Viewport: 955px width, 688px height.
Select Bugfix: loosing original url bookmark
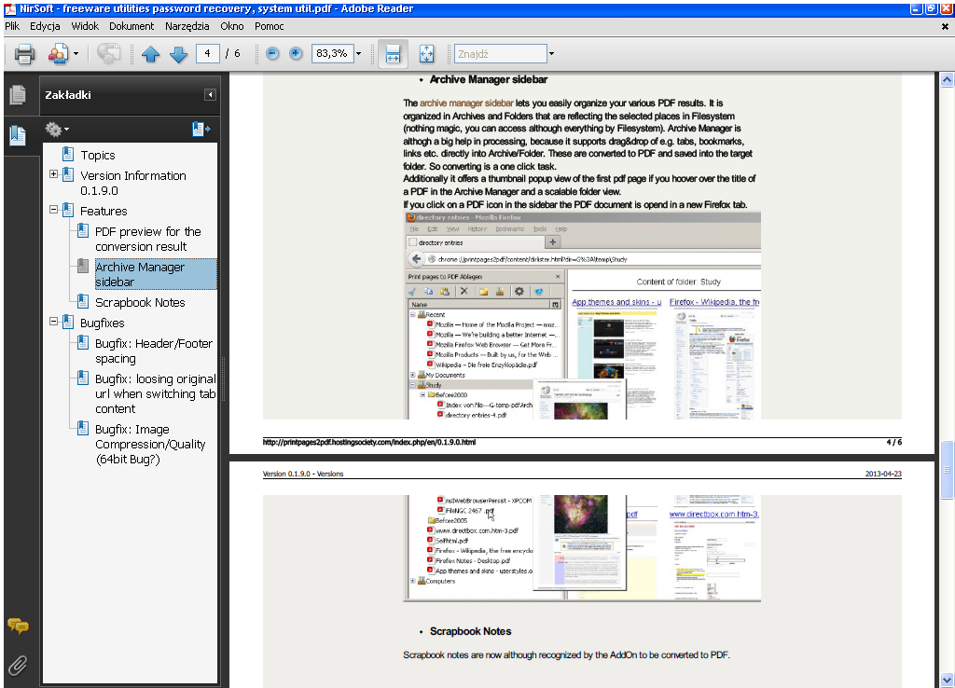(x=156, y=394)
